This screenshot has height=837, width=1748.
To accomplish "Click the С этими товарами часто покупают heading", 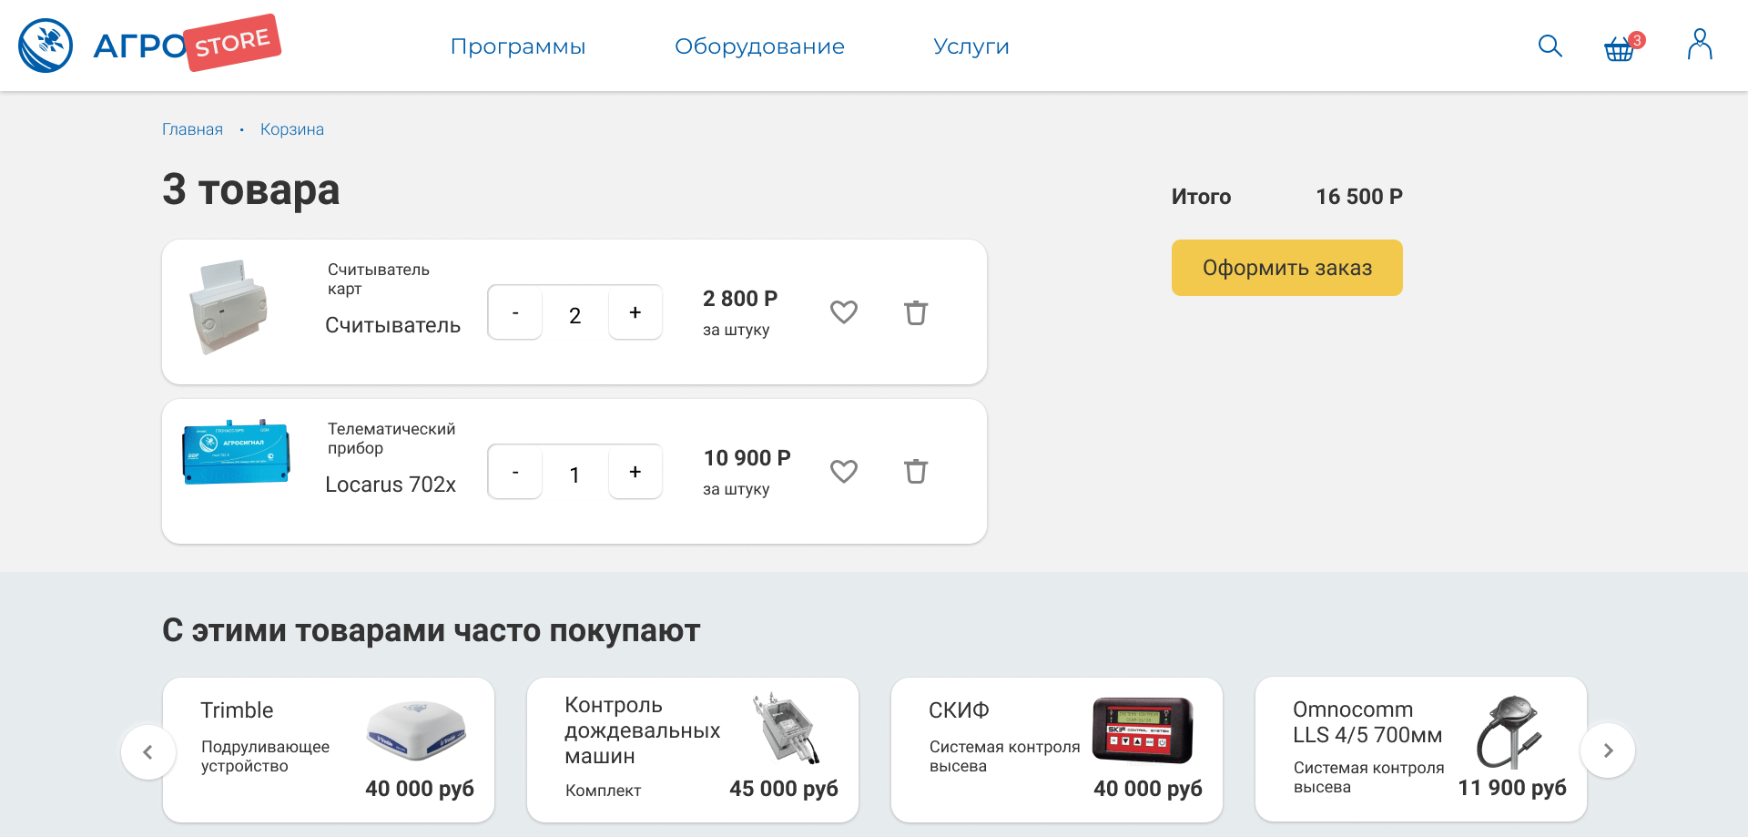I will pos(431,630).
